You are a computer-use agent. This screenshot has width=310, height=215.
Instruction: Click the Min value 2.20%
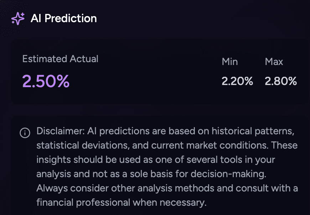[237, 81]
